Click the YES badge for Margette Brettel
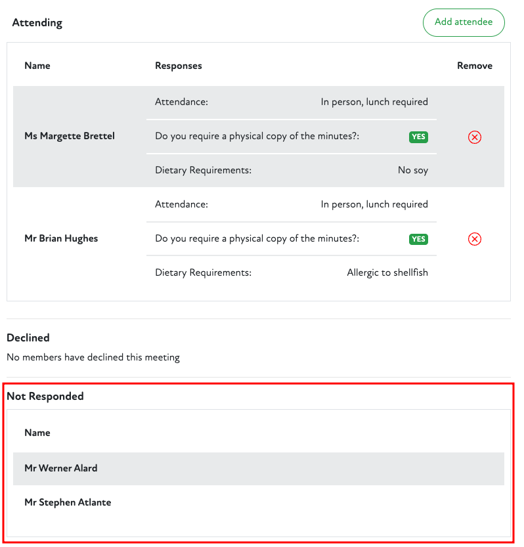The image size is (524, 547). (x=418, y=137)
